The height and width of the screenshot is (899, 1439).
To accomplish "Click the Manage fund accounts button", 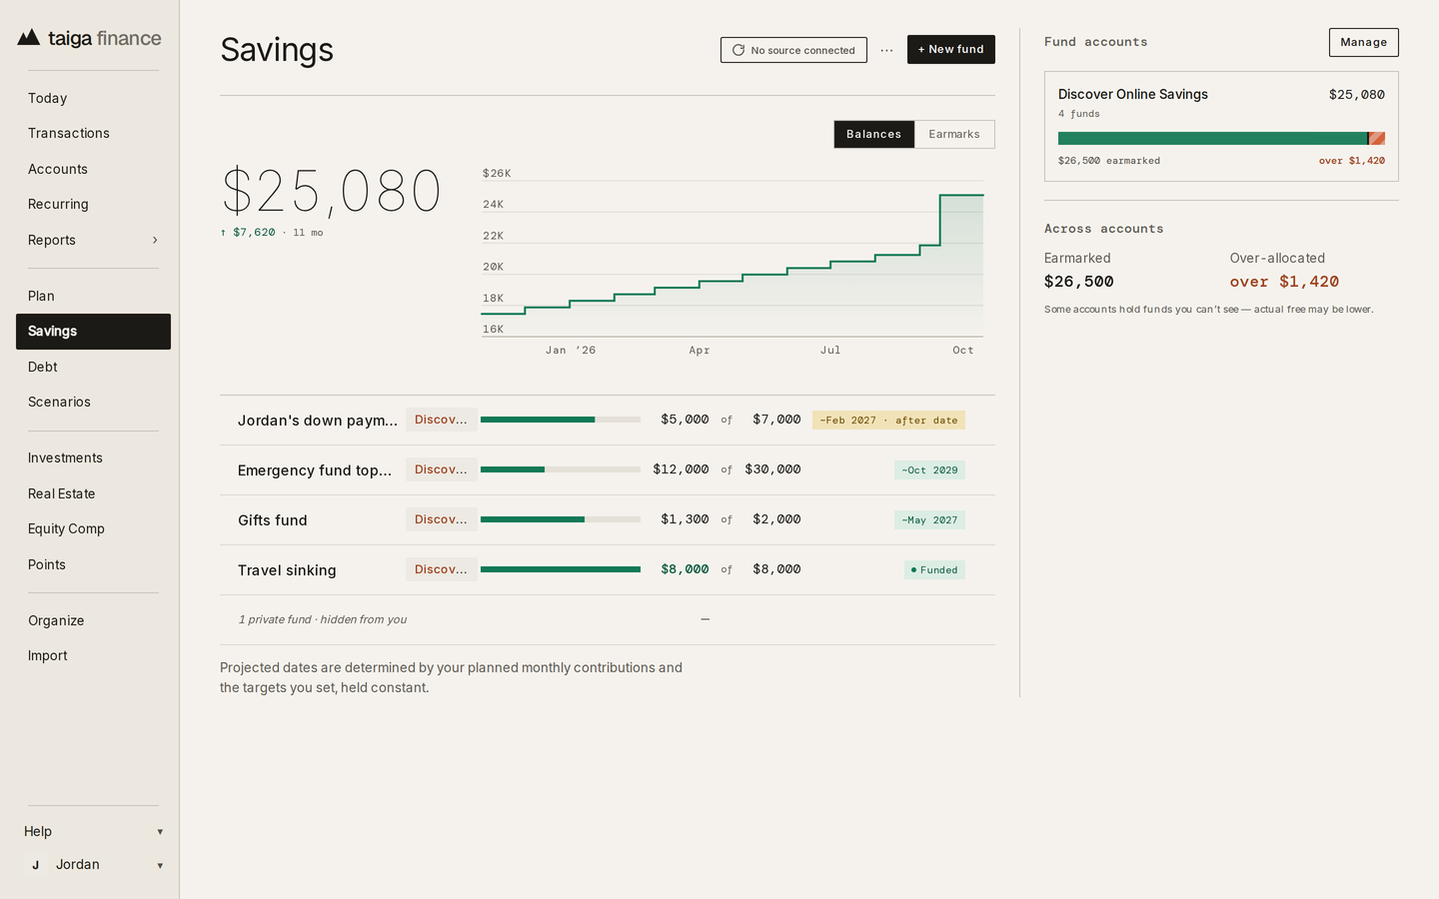I will (1363, 42).
